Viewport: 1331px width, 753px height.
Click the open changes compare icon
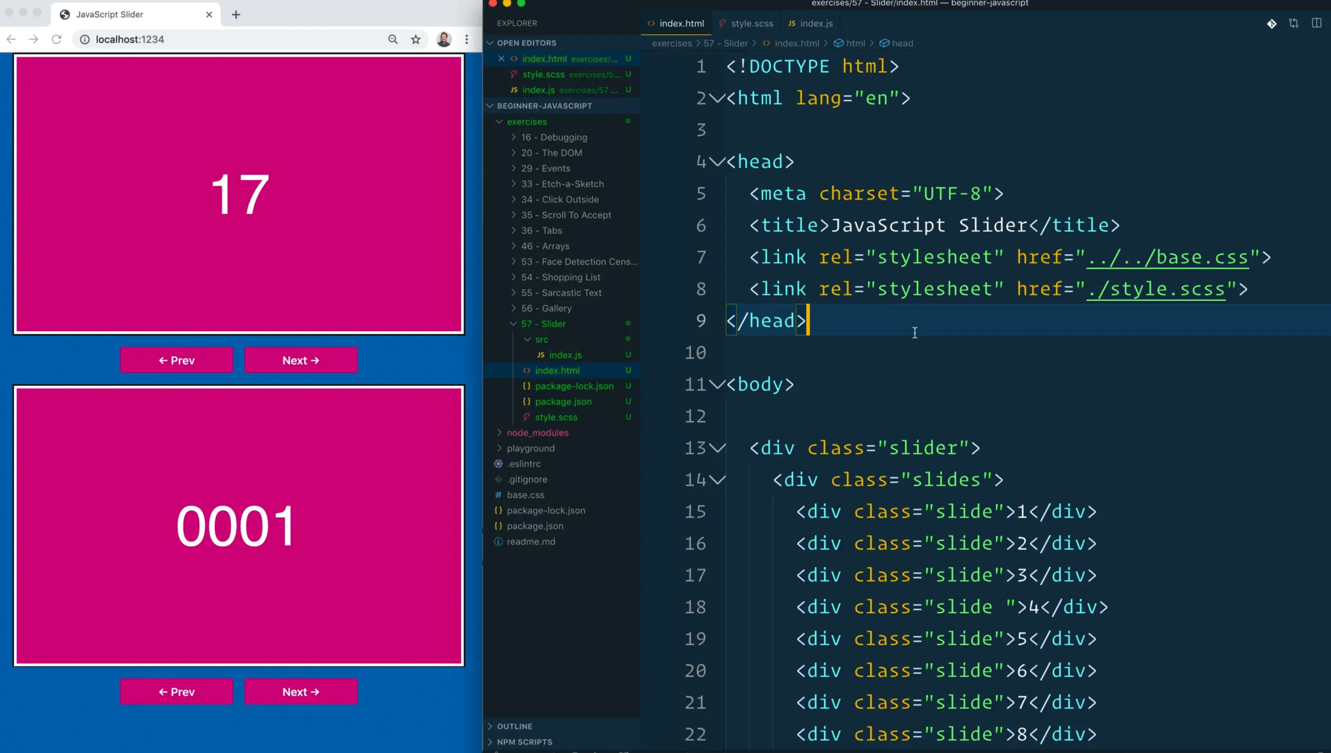click(1293, 23)
